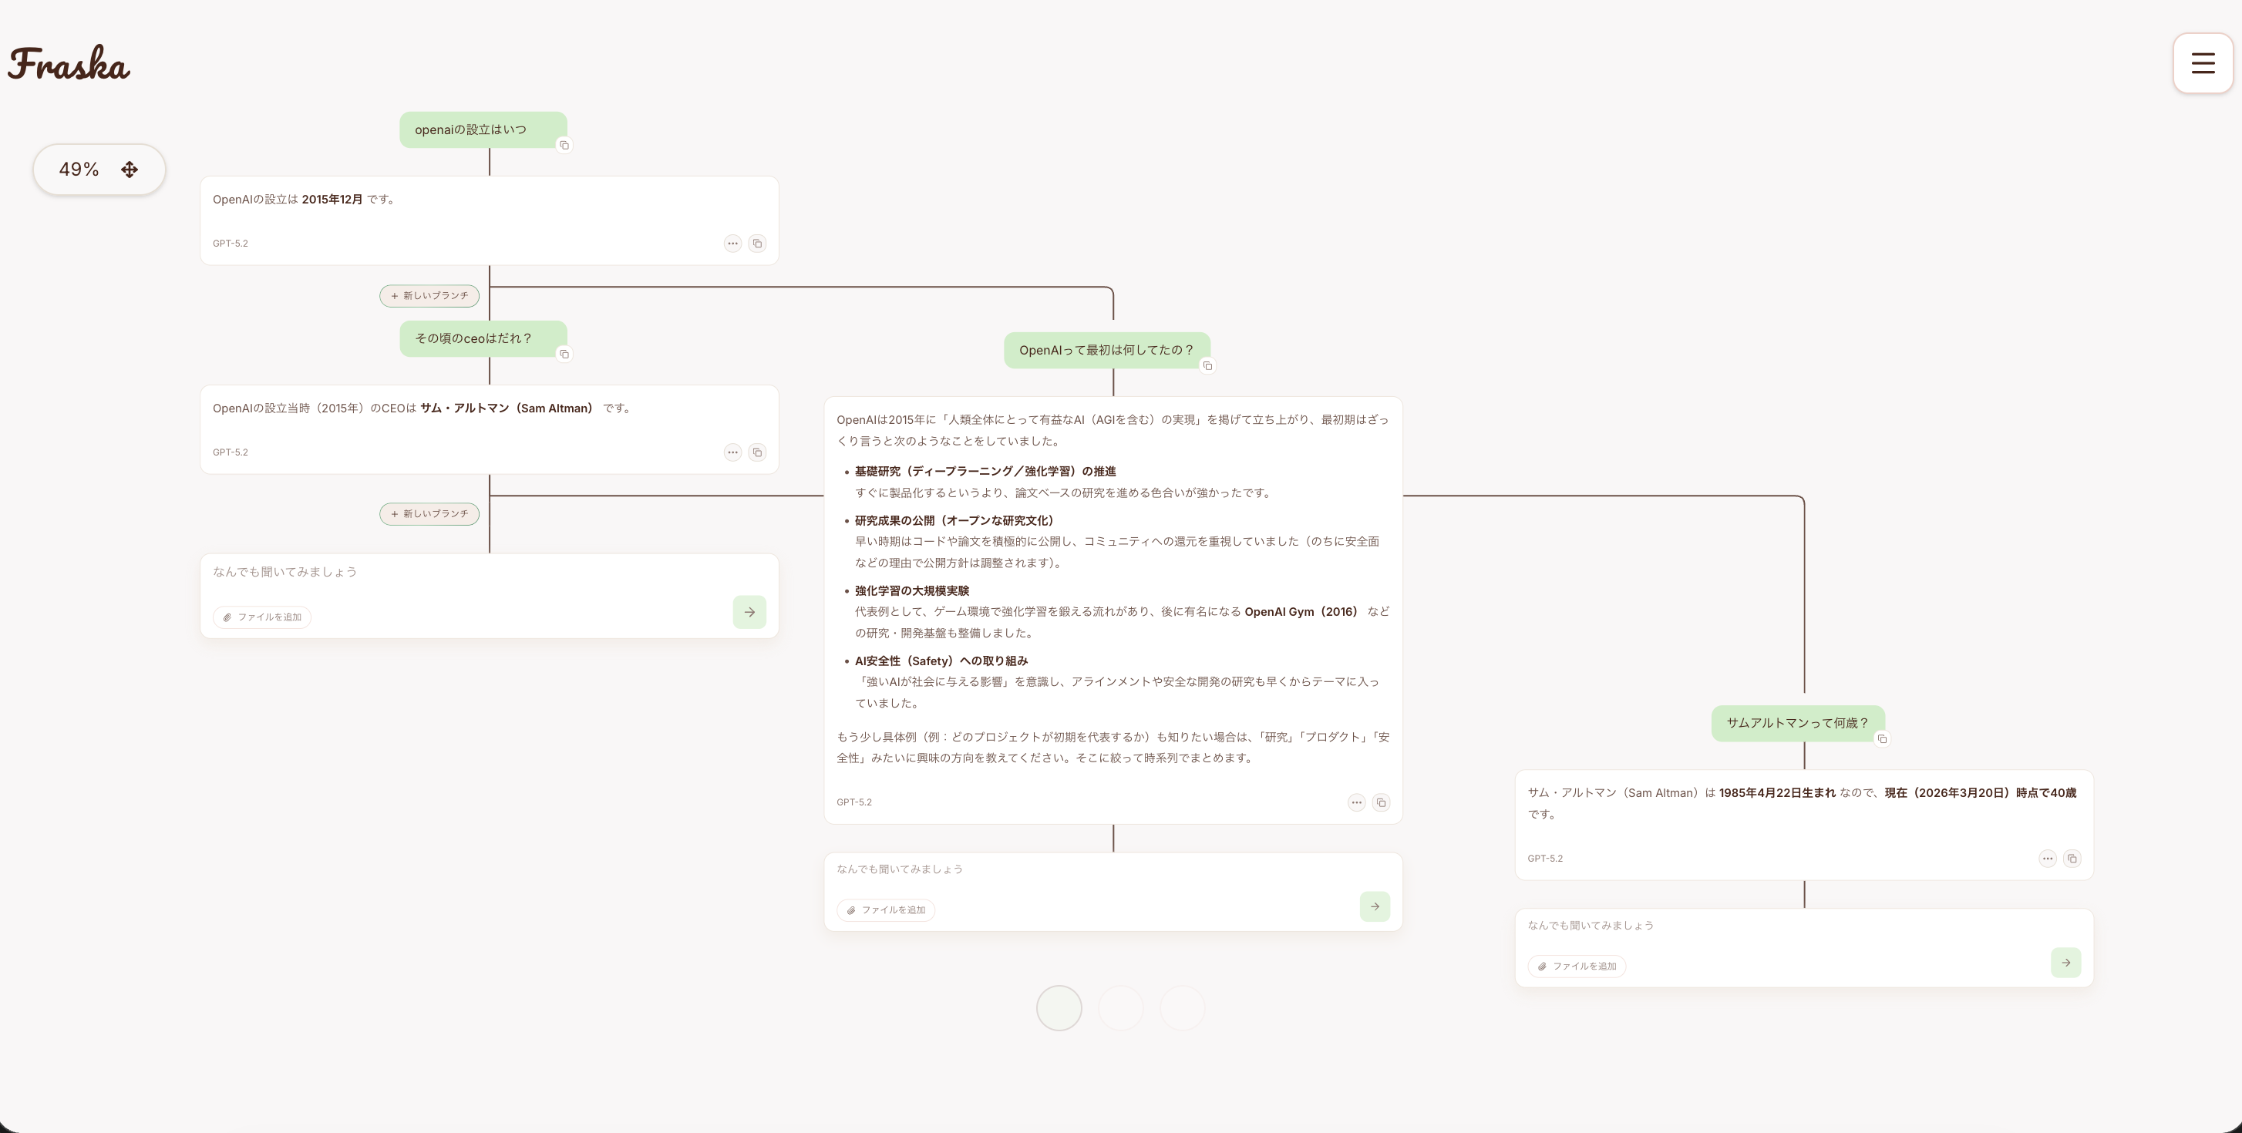The width and height of the screenshot is (2242, 1133).
Task: Click 'ファイルを追加' in the middle input box
Action: tap(886, 910)
